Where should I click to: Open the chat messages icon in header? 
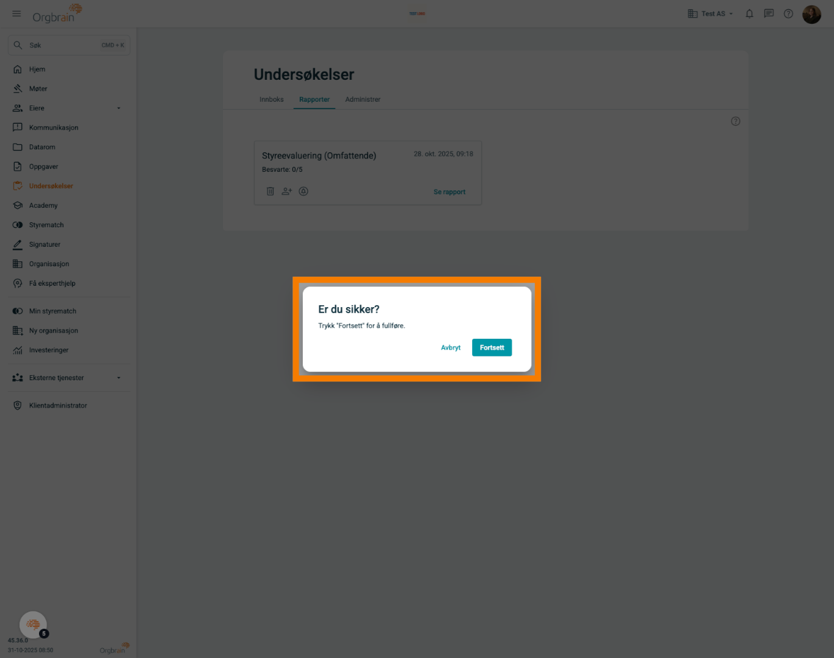(769, 13)
